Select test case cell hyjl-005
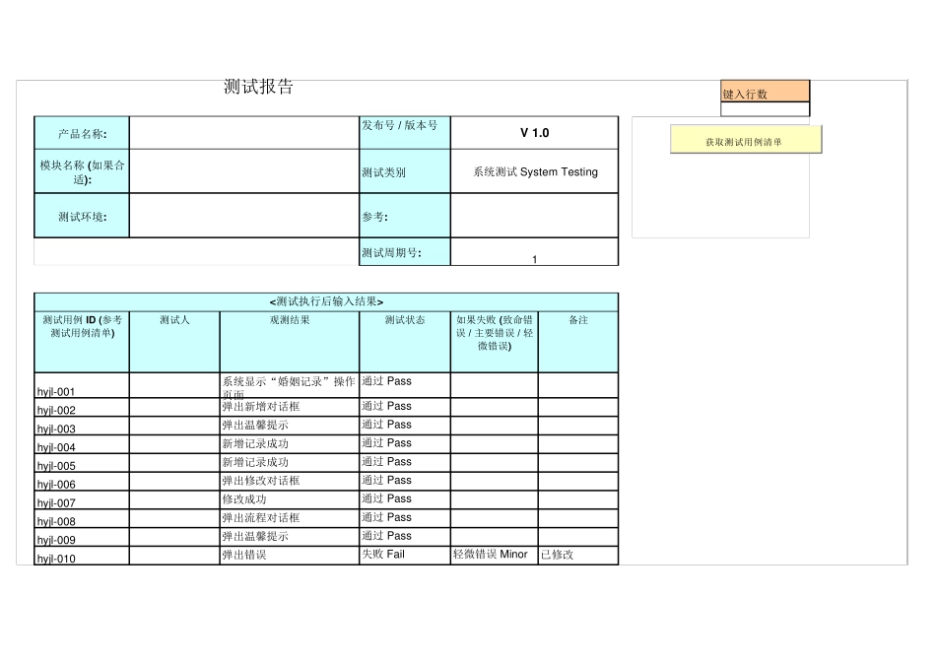The height and width of the screenshot is (662, 936). click(x=82, y=463)
